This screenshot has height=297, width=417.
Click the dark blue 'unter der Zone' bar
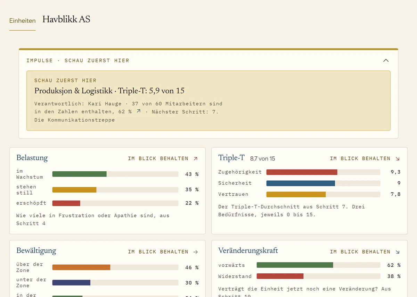point(71,283)
